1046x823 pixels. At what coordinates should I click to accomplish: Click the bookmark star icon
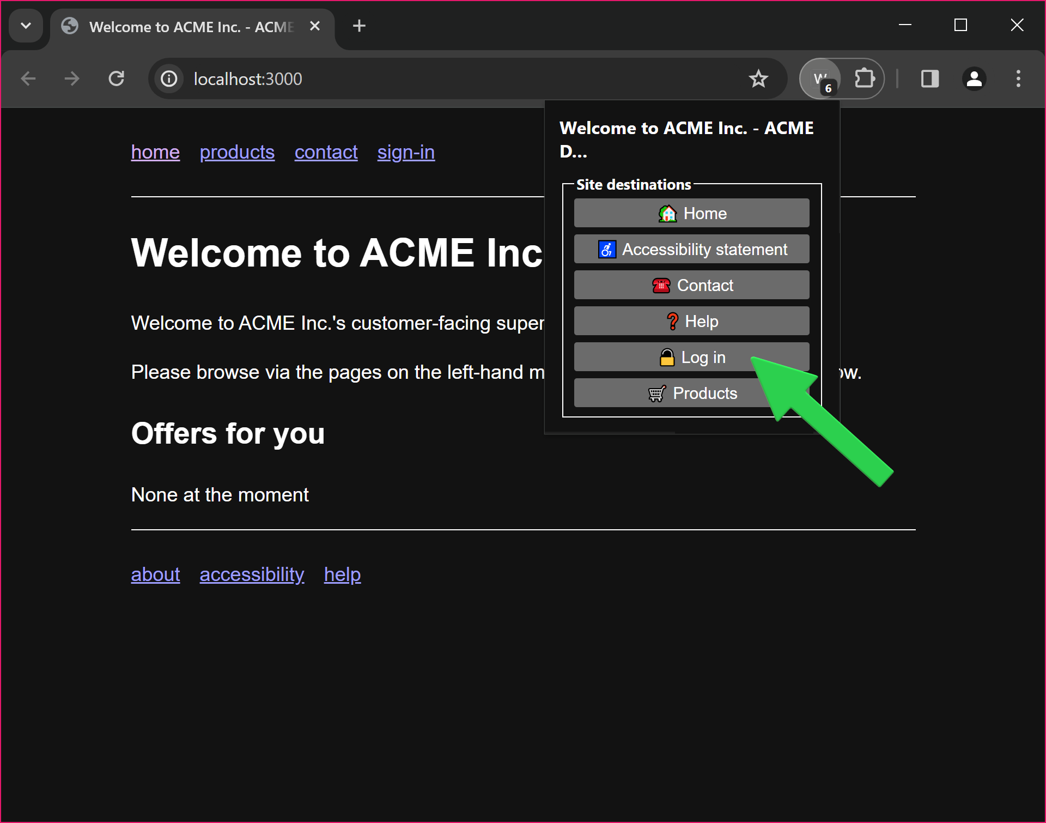758,78
